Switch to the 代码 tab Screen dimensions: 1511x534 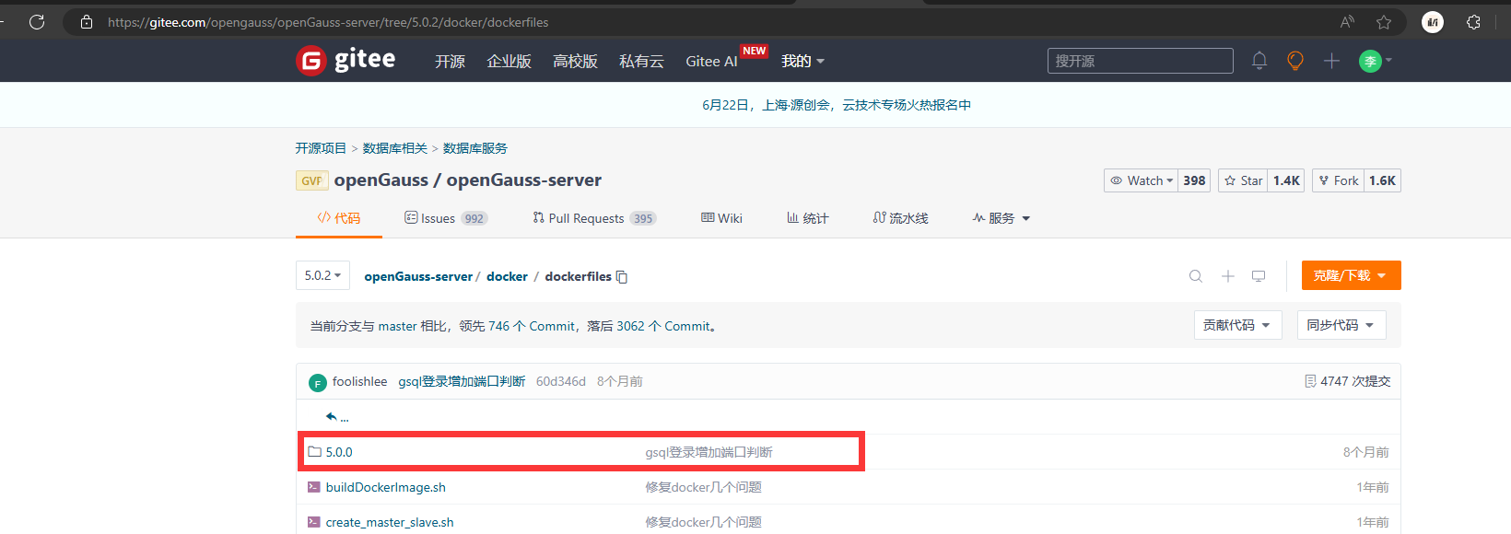(x=338, y=218)
